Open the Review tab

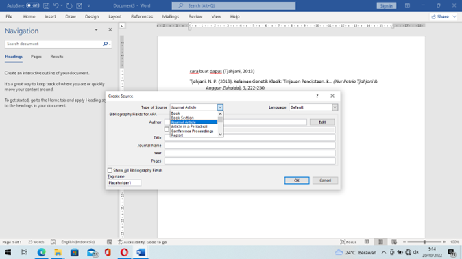tap(195, 16)
